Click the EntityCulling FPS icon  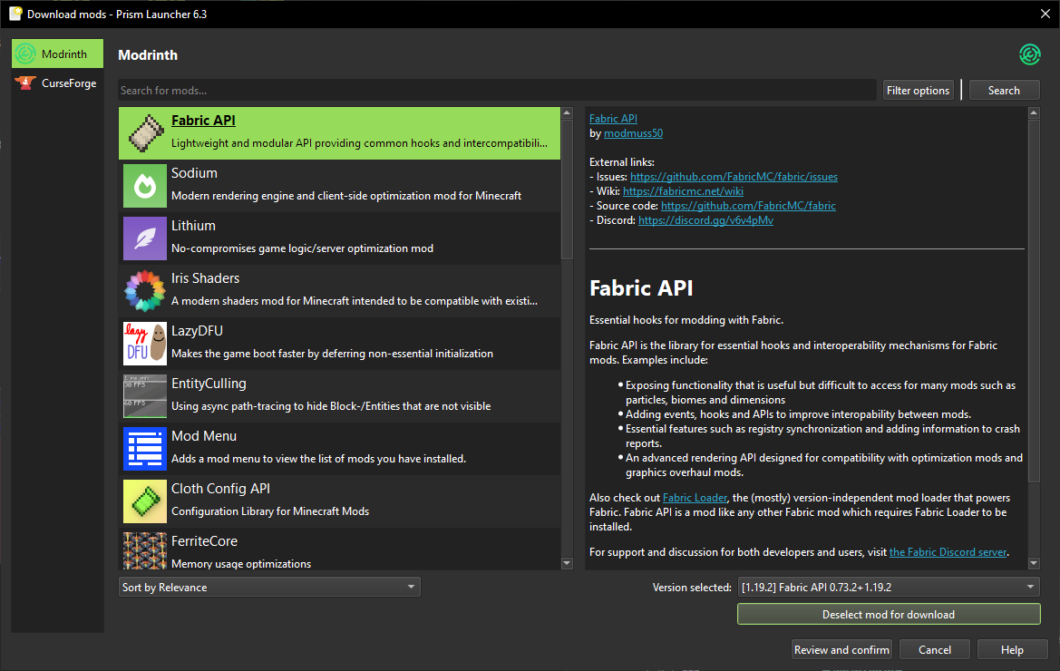[144, 395]
